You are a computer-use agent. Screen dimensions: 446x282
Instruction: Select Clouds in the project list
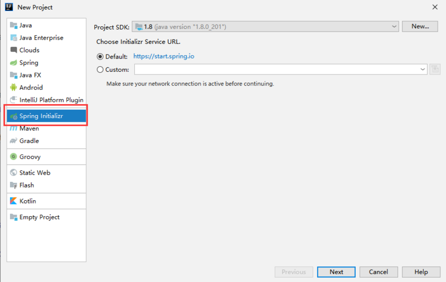coord(46,50)
